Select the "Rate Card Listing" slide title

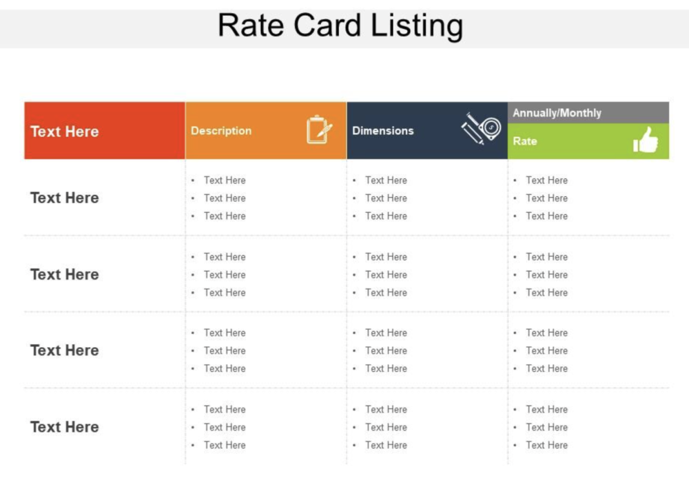pyautogui.click(x=340, y=26)
